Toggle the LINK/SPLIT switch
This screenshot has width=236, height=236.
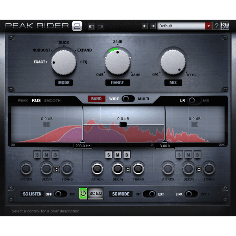pyautogui.click(x=191, y=194)
